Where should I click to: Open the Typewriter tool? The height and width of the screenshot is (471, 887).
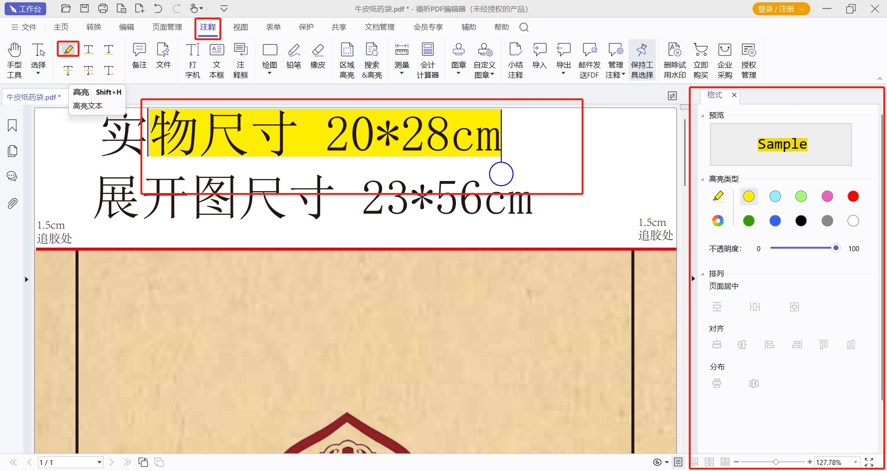(x=192, y=60)
